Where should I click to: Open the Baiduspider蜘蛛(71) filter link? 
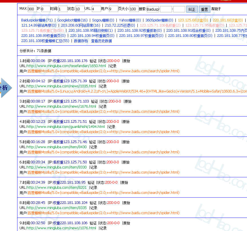[37, 20]
